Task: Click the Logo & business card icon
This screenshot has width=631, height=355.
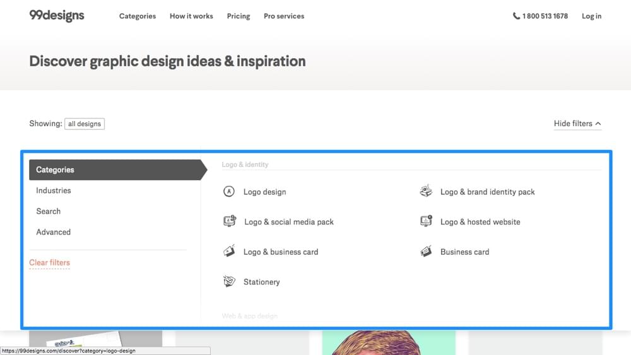Action: coord(229,251)
